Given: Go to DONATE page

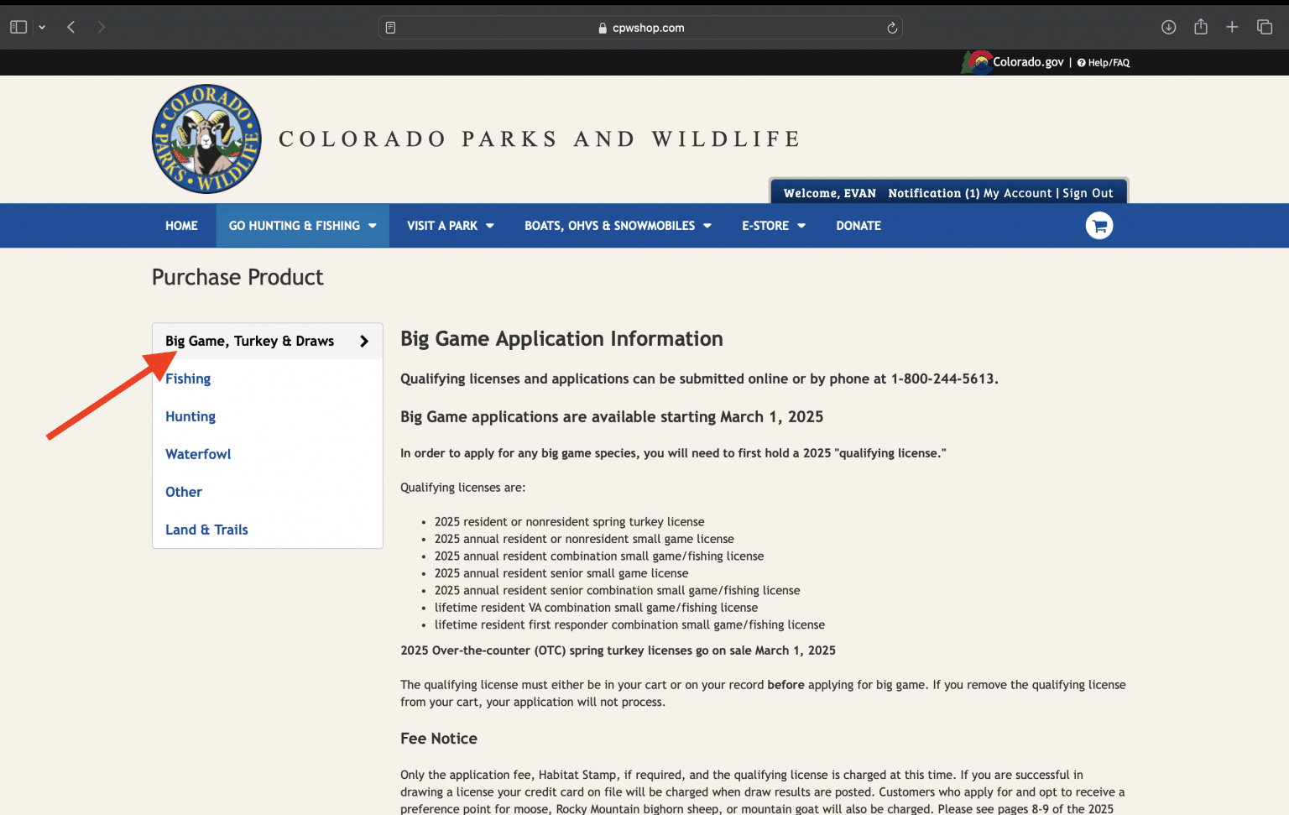Looking at the screenshot, I should (x=858, y=225).
